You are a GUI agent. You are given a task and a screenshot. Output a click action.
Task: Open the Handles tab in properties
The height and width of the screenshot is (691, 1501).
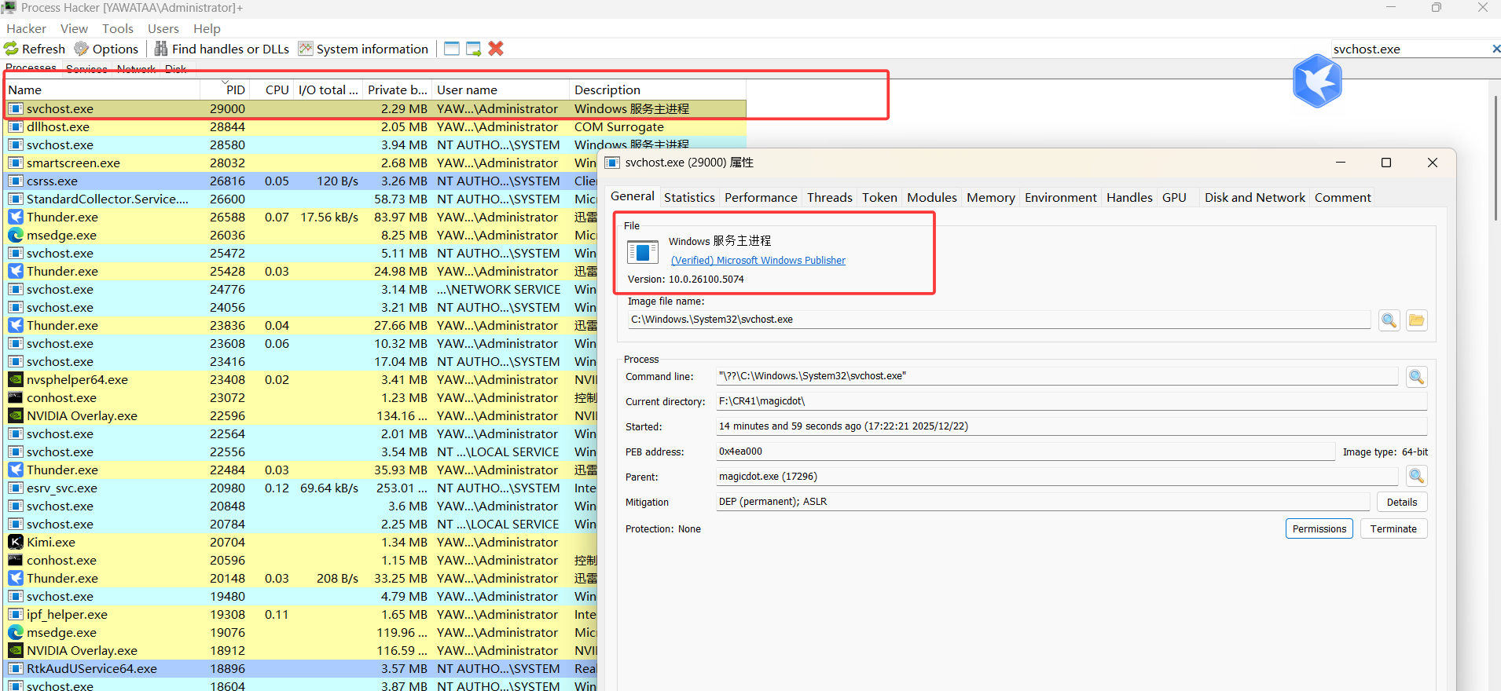[x=1129, y=197]
